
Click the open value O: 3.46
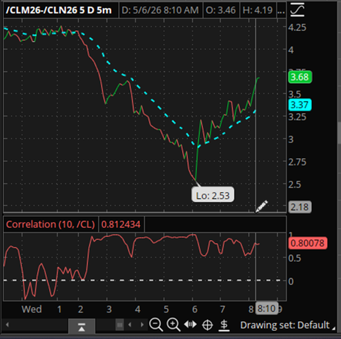[221, 10]
